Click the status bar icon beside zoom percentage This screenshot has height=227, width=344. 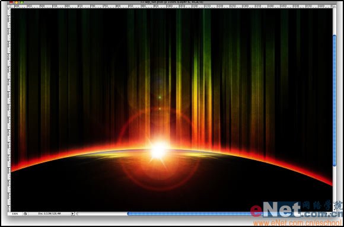tap(26, 213)
